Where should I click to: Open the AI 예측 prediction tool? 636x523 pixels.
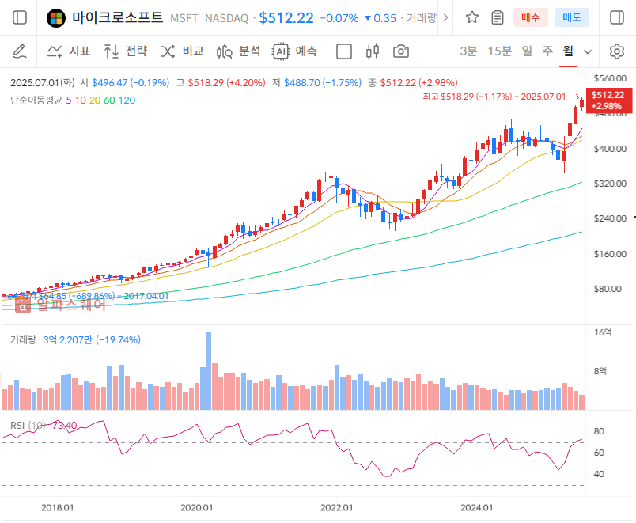click(x=294, y=51)
